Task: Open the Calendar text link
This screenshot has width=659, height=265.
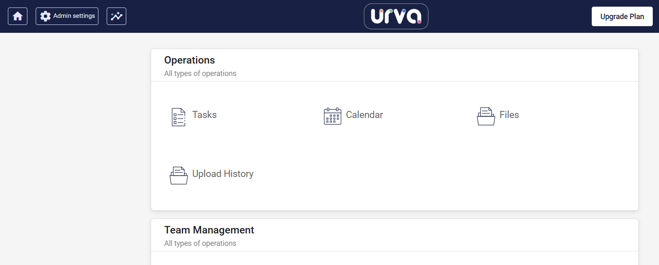Action: tap(364, 115)
